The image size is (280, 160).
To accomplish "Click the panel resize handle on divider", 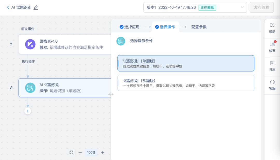I will (111, 94).
